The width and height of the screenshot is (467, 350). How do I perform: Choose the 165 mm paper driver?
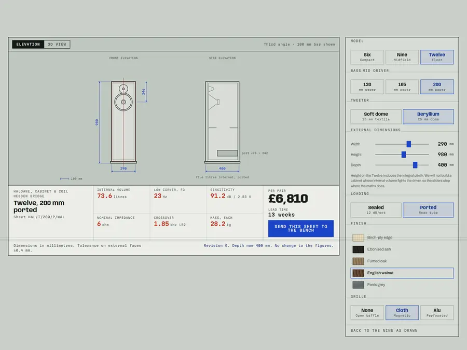pos(402,87)
